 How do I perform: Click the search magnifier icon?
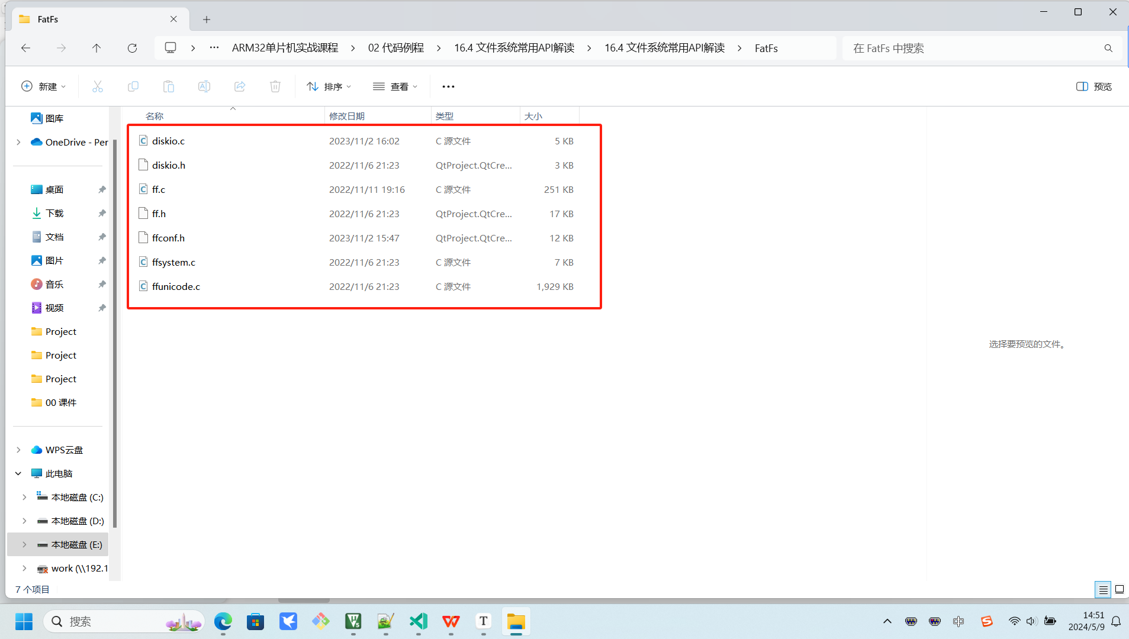(1108, 48)
